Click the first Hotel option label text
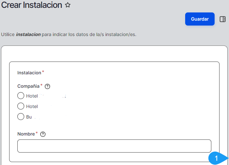Image resolution: width=229 pixels, height=165 pixels. (32, 96)
